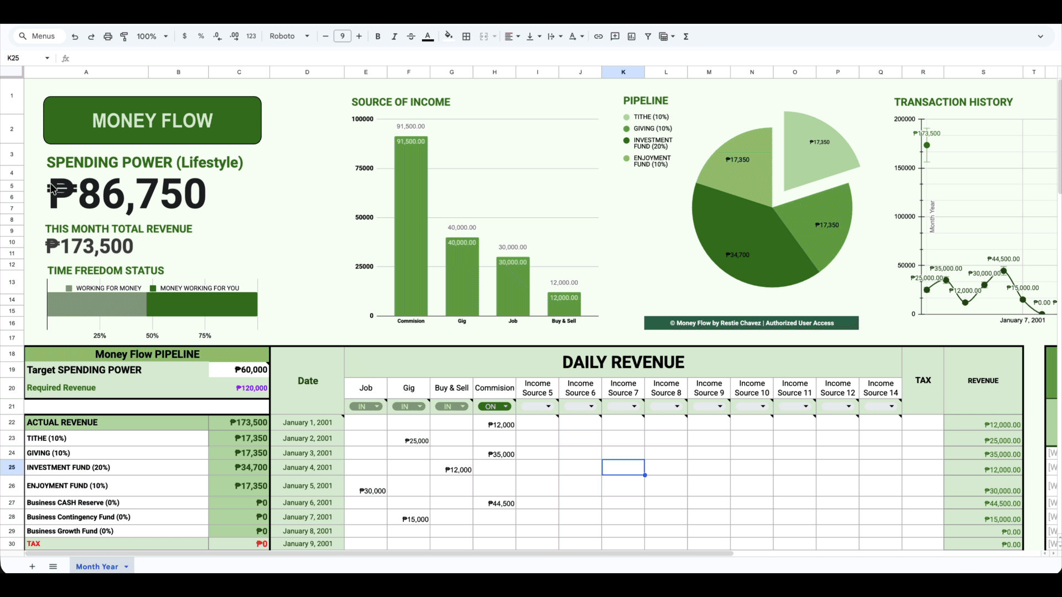1062x597 pixels.
Task: Click the Target SPENDING POWER ₱60,000 cell
Action: 239,370
